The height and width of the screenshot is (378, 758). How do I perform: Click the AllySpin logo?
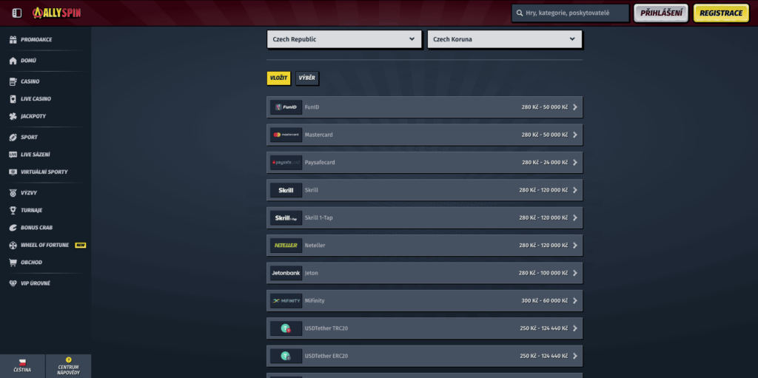56,13
